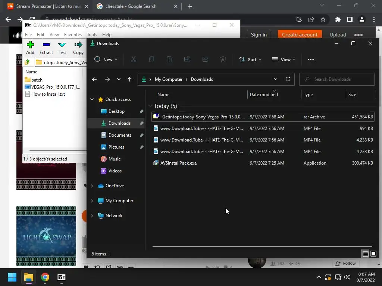Open the File menu in 7-Zip

28,35
